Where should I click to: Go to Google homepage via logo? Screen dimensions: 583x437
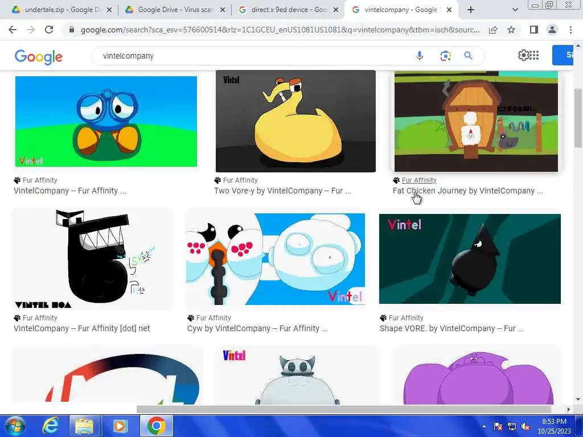pos(38,57)
